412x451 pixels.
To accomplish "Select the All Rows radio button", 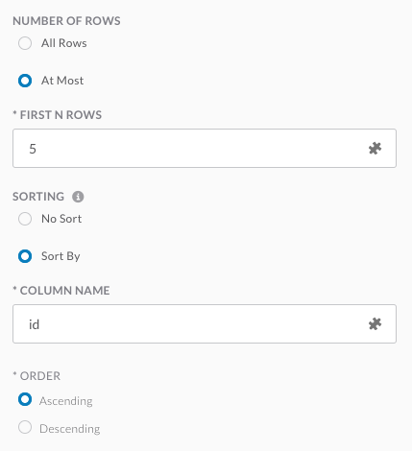I will (x=25, y=43).
